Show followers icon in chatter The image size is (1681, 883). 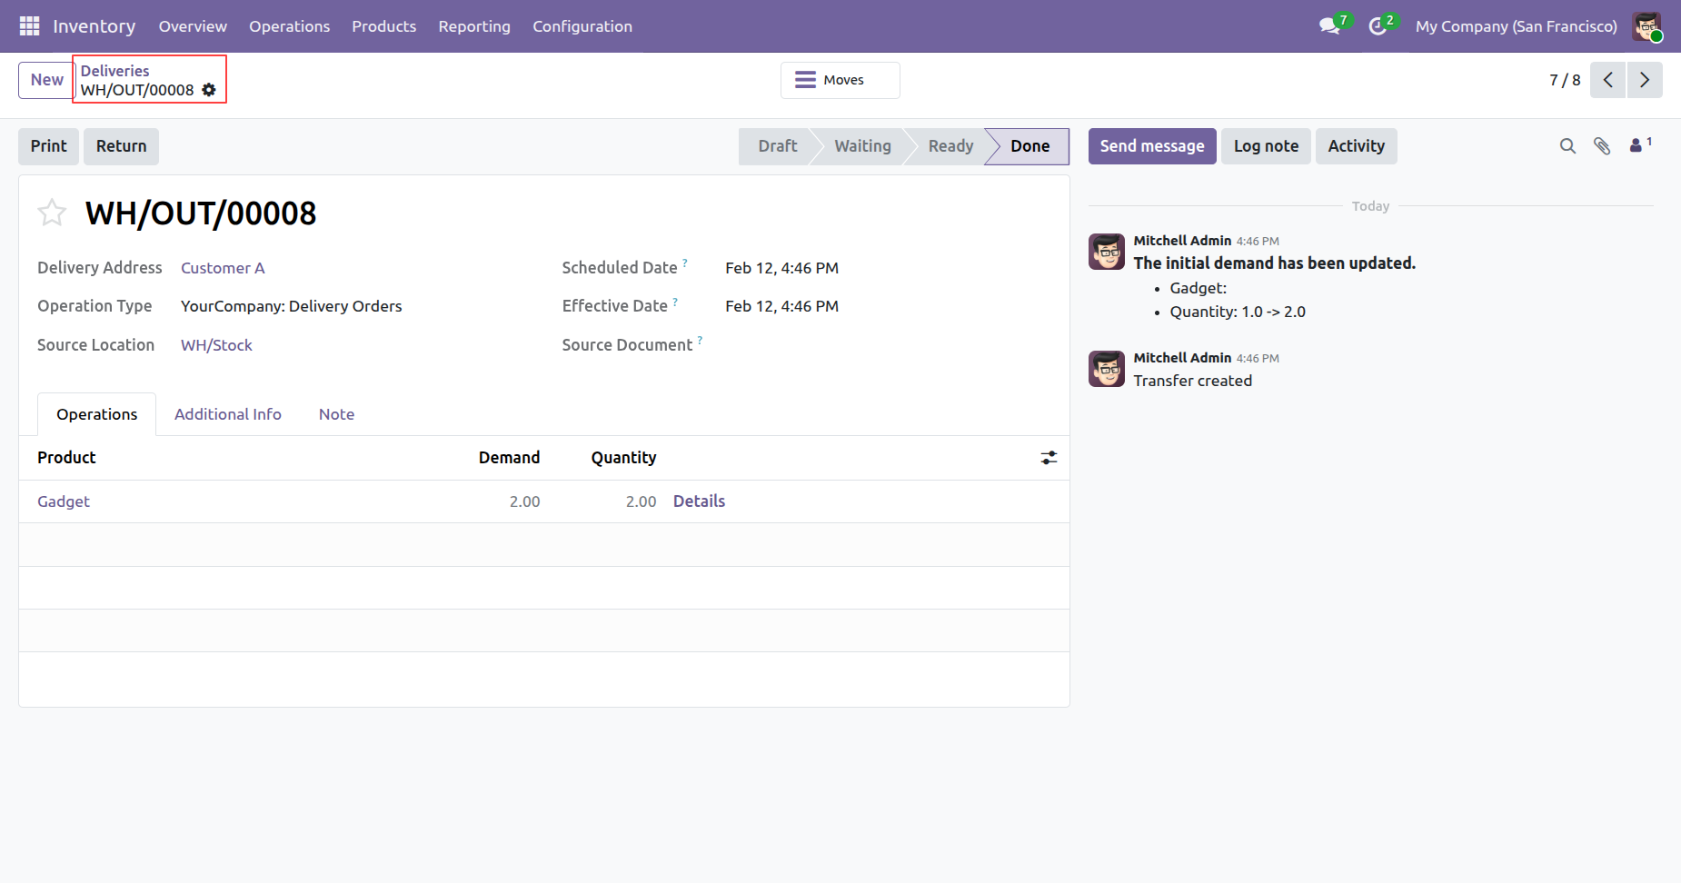click(x=1640, y=144)
